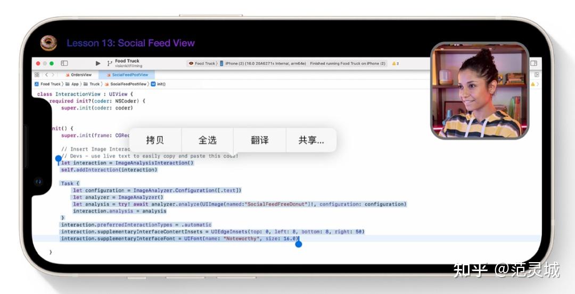
Task: Click the donut icon beside the lesson title
Action: tap(48, 43)
